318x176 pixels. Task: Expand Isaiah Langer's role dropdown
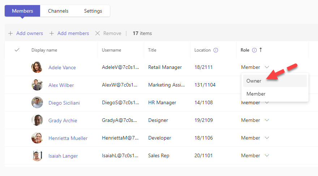(267, 155)
